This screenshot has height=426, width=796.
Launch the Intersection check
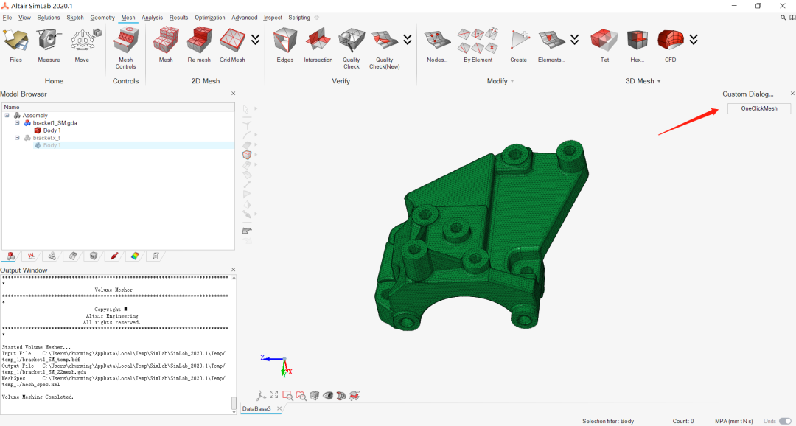point(318,46)
